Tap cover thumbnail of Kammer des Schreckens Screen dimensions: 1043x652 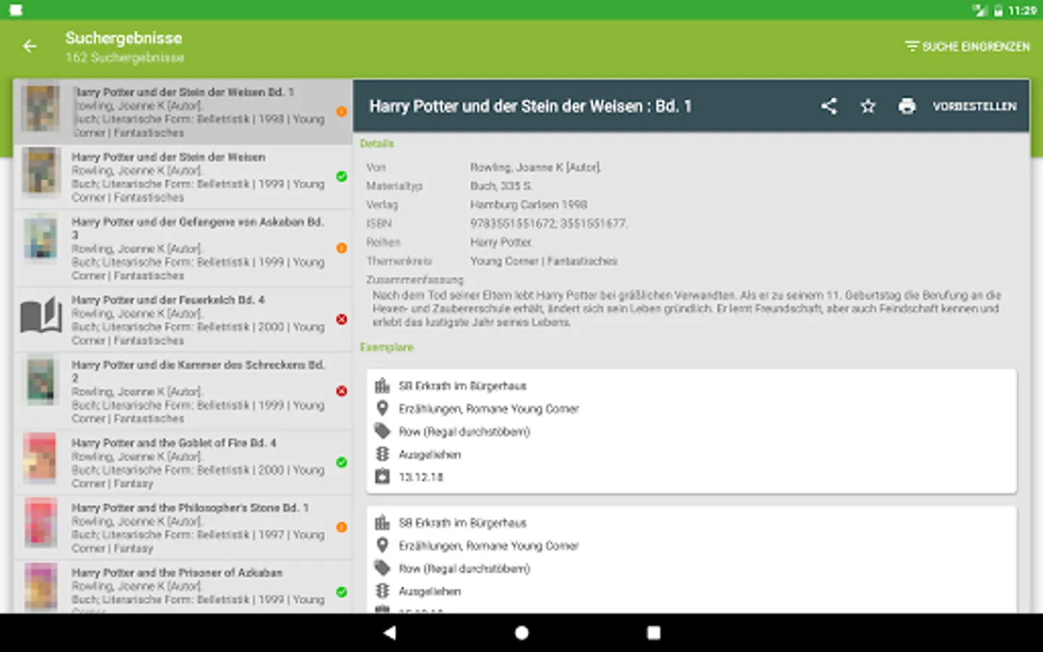click(x=41, y=381)
